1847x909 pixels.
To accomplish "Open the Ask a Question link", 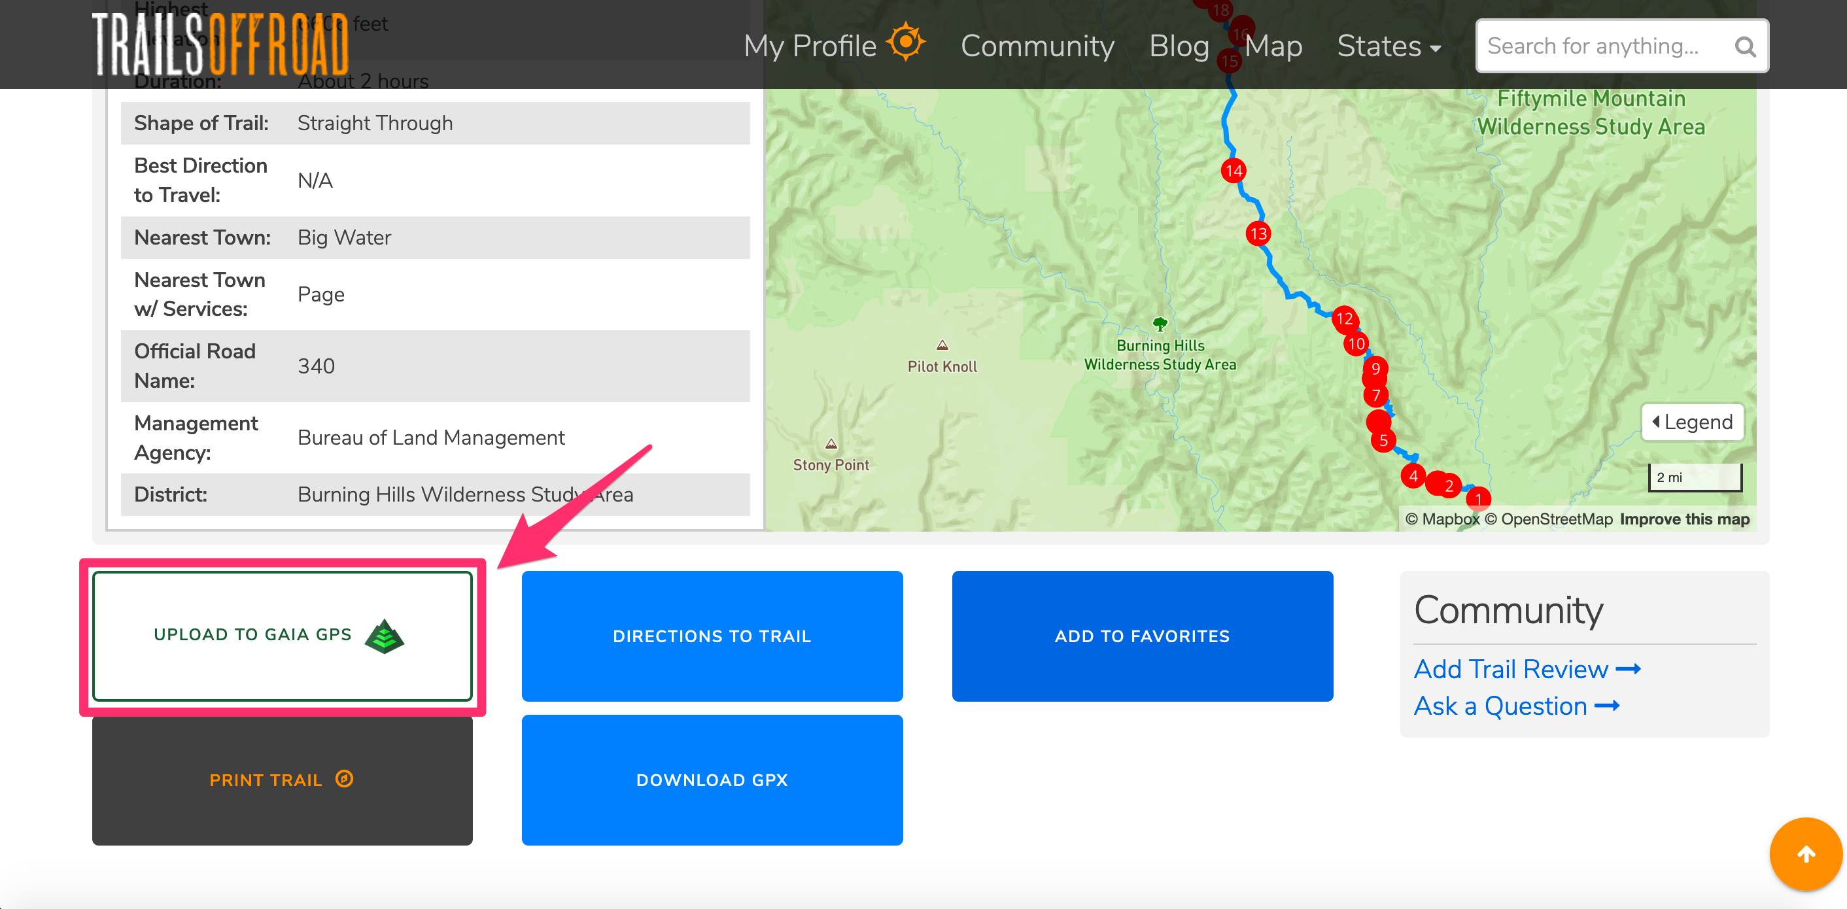I will point(1516,706).
